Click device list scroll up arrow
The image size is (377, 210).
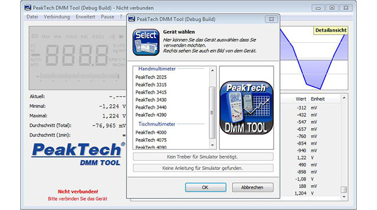[212, 70]
